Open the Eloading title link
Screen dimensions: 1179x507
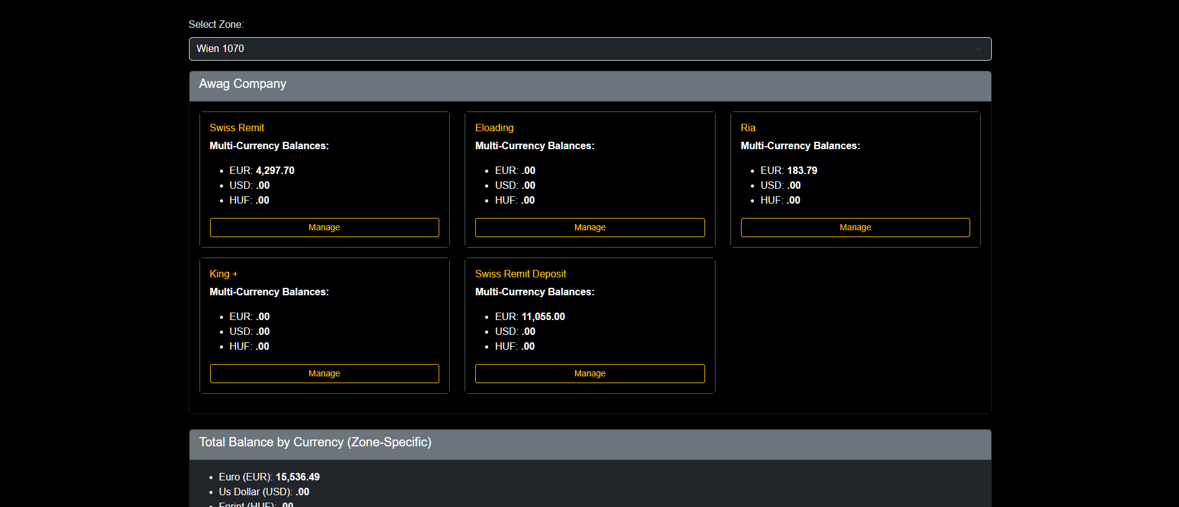(494, 128)
